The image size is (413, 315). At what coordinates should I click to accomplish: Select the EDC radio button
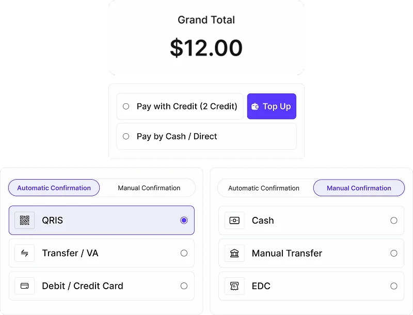[394, 286]
